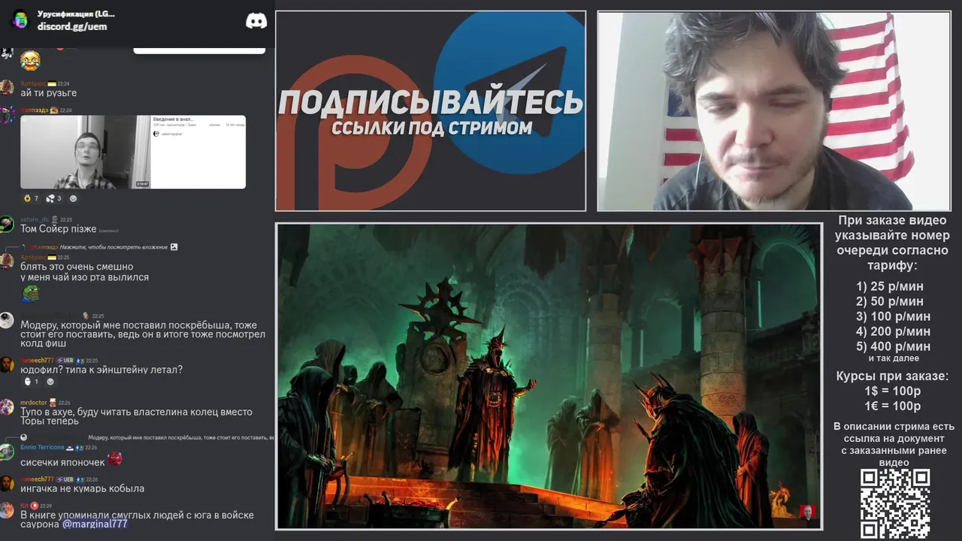Click the saturn_dc username

click(34, 219)
